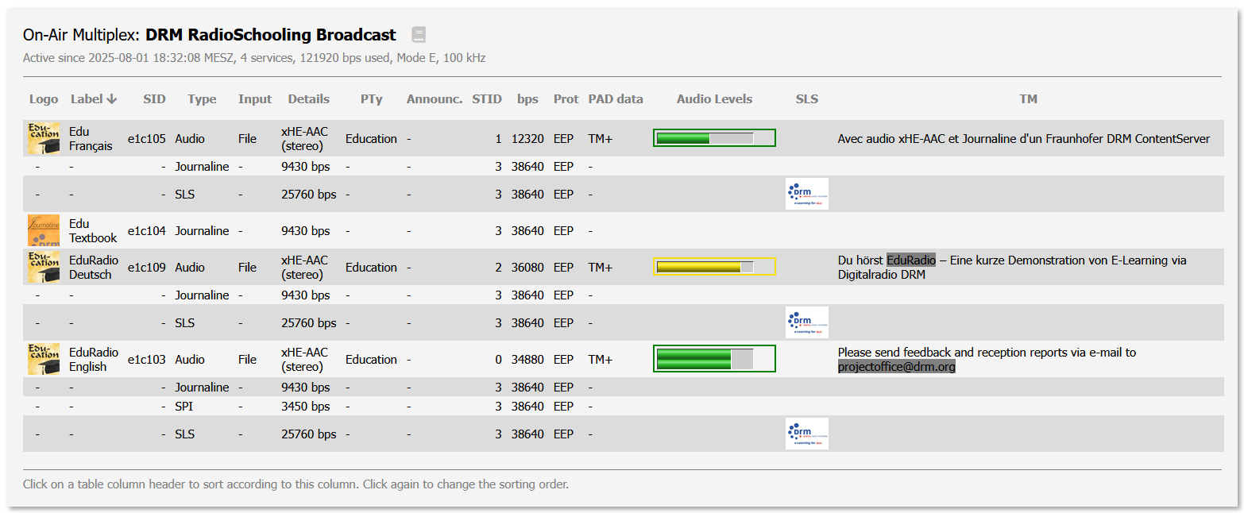Click the DRM slideshow preview for Edu Français SLS
Viewport: 1244px width, 513px height.
(806, 193)
